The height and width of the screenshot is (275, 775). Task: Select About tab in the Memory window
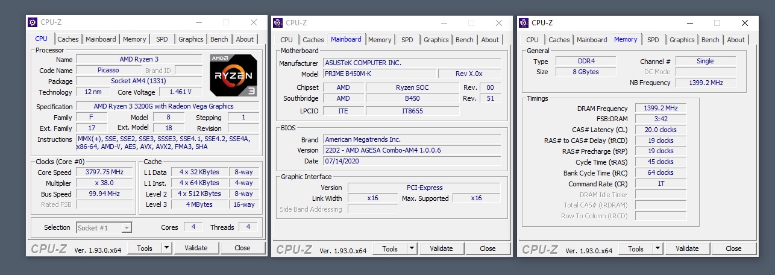(x=736, y=40)
